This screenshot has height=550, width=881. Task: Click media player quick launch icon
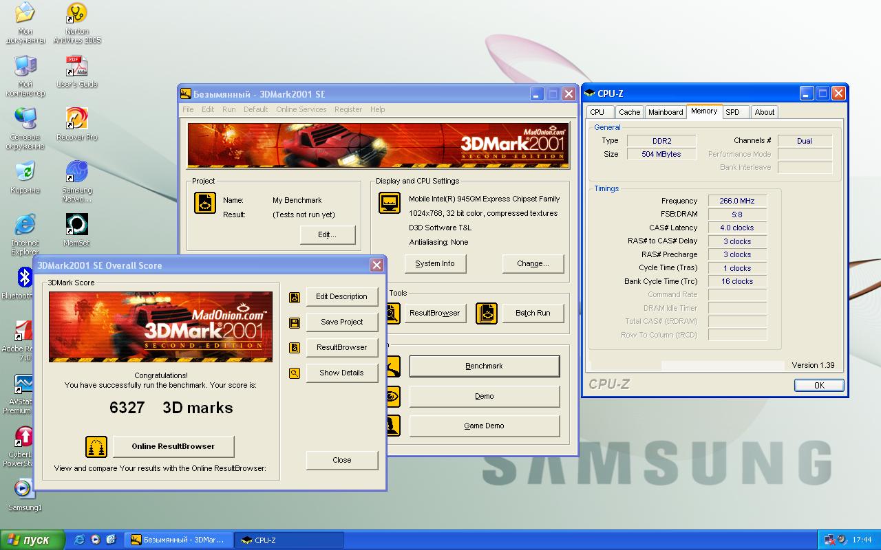pyautogui.click(x=96, y=540)
